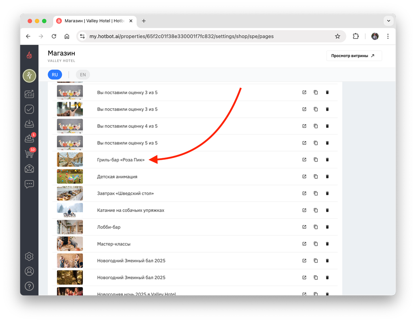Delete the Вы поставили оценку 4 из 5 page

pos(327,126)
